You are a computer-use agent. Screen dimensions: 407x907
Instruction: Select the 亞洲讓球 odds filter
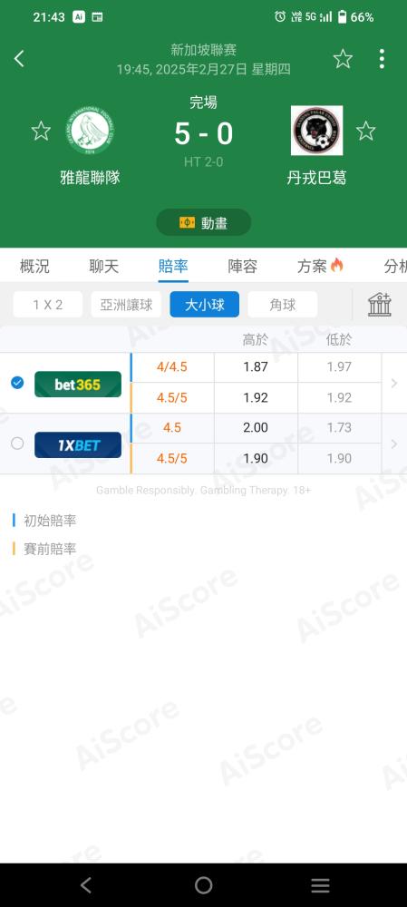(x=126, y=304)
